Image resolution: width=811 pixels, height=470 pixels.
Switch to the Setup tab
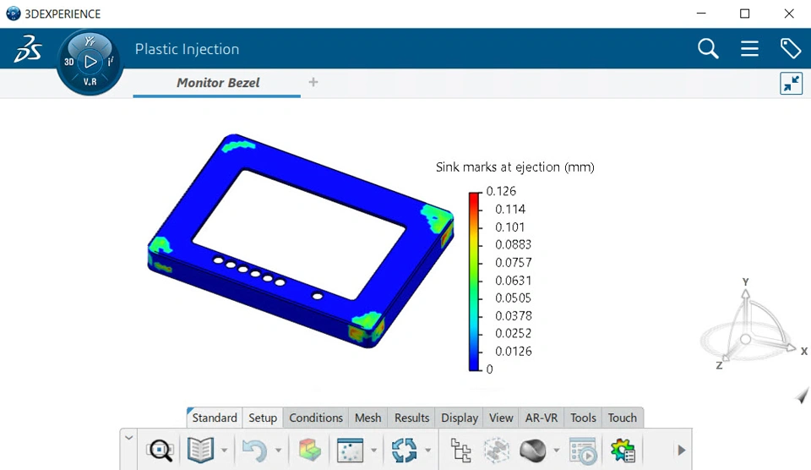point(263,418)
